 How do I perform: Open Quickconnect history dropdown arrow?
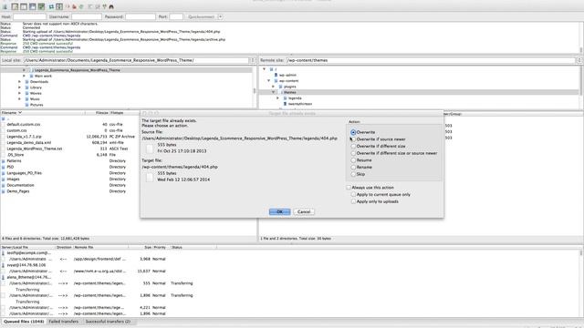[221, 16]
